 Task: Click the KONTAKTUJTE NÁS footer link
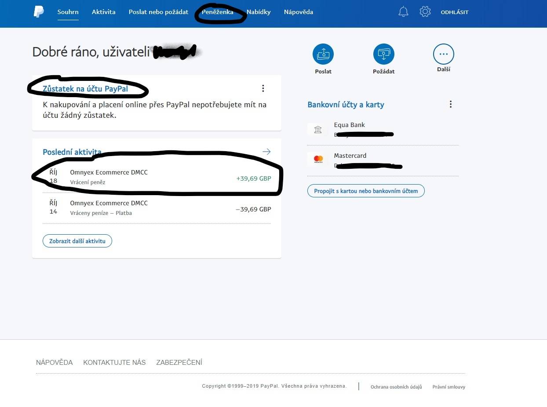(x=114, y=363)
